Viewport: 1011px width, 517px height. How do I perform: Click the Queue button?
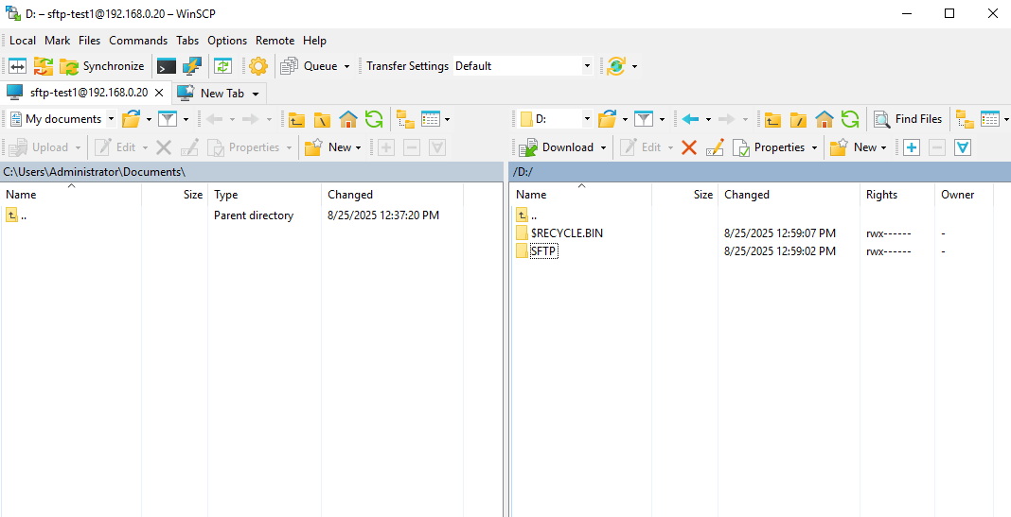[x=309, y=65]
